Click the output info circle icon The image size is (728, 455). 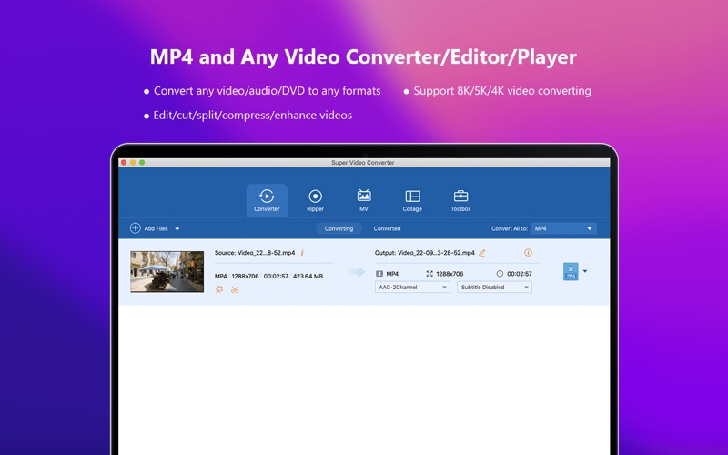pyautogui.click(x=528, y=253)
